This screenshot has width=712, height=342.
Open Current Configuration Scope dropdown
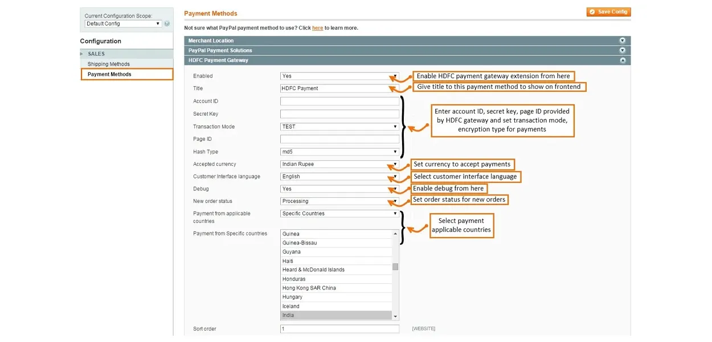point(123,23)
